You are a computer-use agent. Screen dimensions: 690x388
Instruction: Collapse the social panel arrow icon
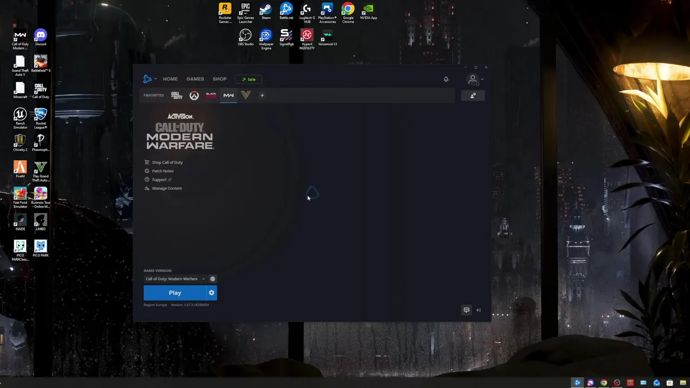(x=478, y=310)
